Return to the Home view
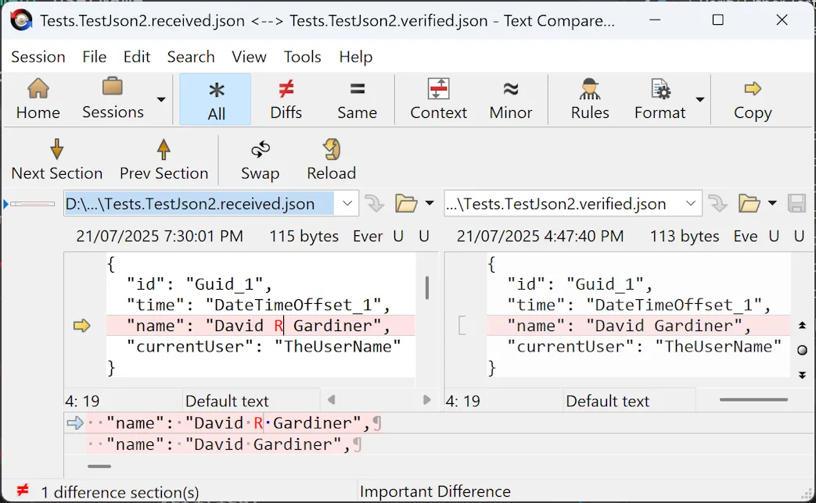 point(37,98)
